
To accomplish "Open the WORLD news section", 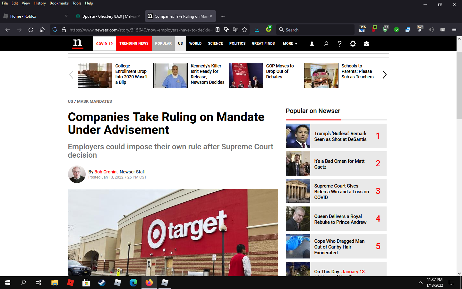I will [x=195, y=44].
